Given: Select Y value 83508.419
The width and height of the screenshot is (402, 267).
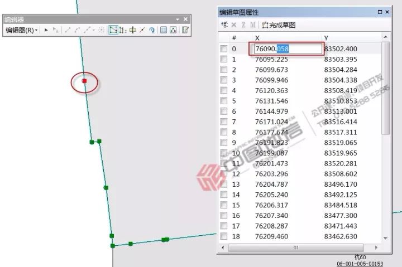Looking at the screenshot, I should click(x=341, y=90).
